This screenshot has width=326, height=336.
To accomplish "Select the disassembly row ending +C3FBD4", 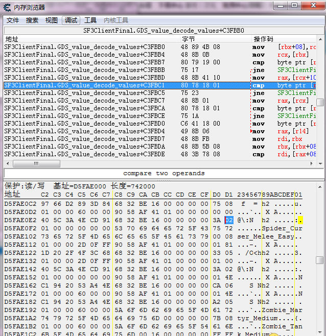I will (160, 131).
